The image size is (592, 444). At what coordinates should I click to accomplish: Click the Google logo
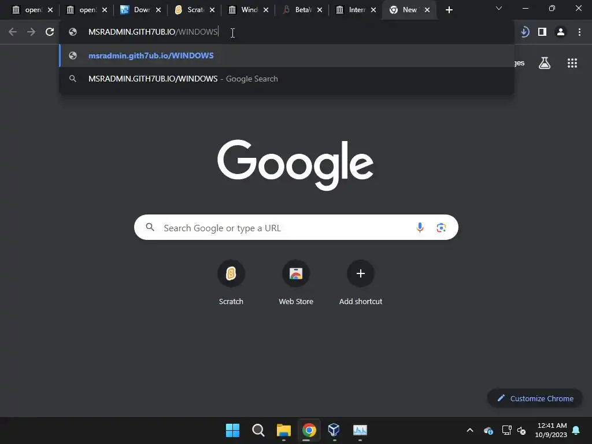click(295, 165)
